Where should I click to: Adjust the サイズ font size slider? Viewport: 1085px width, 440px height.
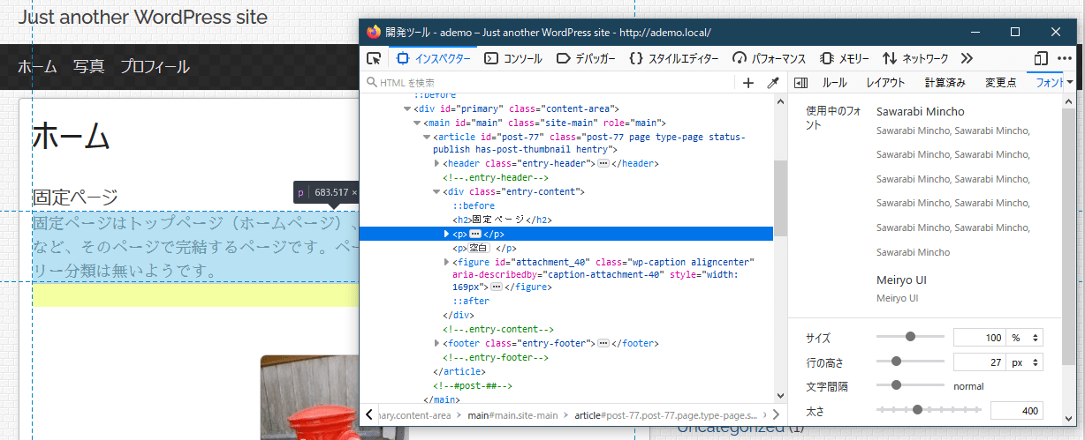[910, 337]
